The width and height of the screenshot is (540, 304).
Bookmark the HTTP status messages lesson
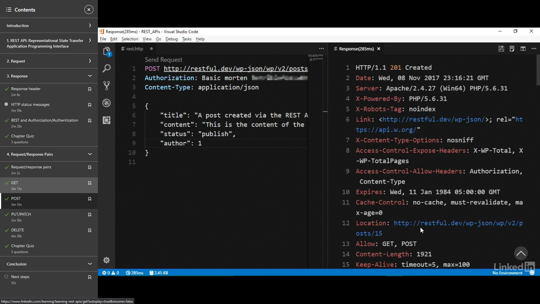click(90, 105)
